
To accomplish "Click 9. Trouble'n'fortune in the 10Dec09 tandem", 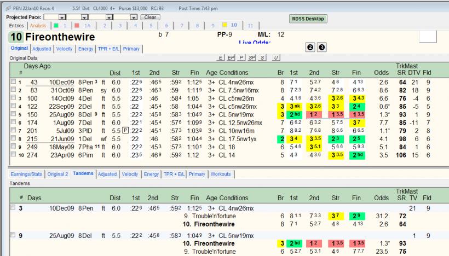I will (x=210, y=216).
